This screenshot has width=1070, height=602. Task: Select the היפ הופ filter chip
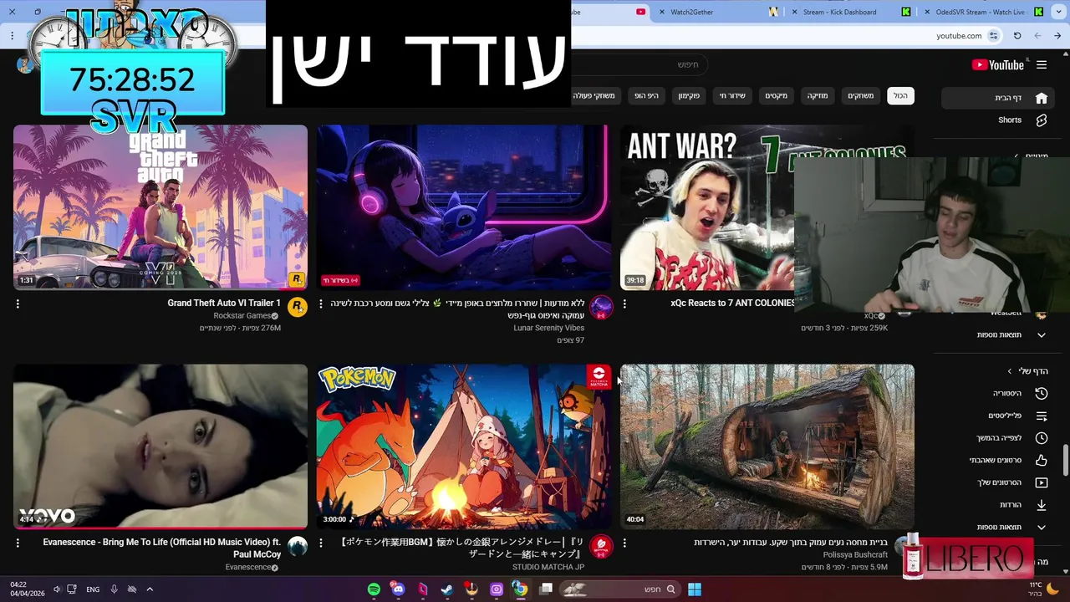[x=646, y=96]
